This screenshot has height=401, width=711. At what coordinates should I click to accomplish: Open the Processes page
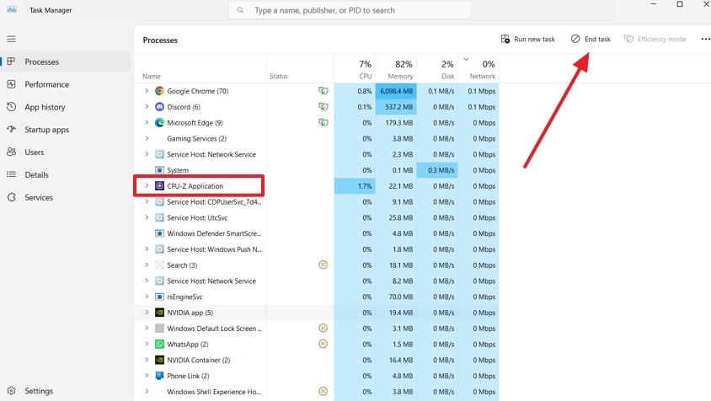click(x=67, y=61)
